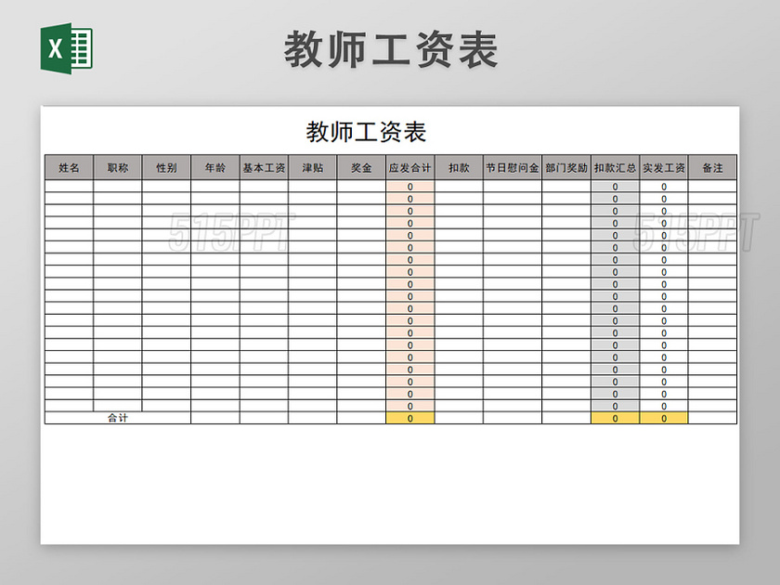Screen dimensions: 780x585
Task: Click the empty first-row 姓名 cell
Action: coord(69,187)
